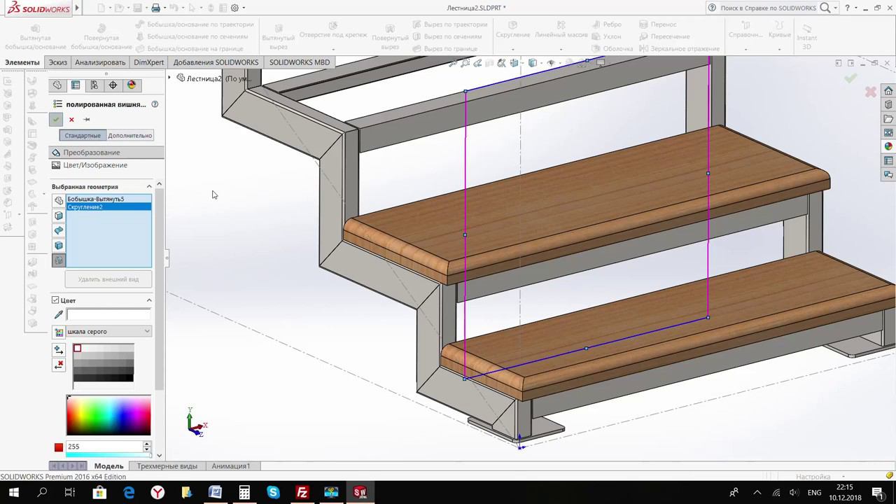Expand the Лестница2 tree node
This screenshot has width=896, height=504.
(x=169, y=78)
